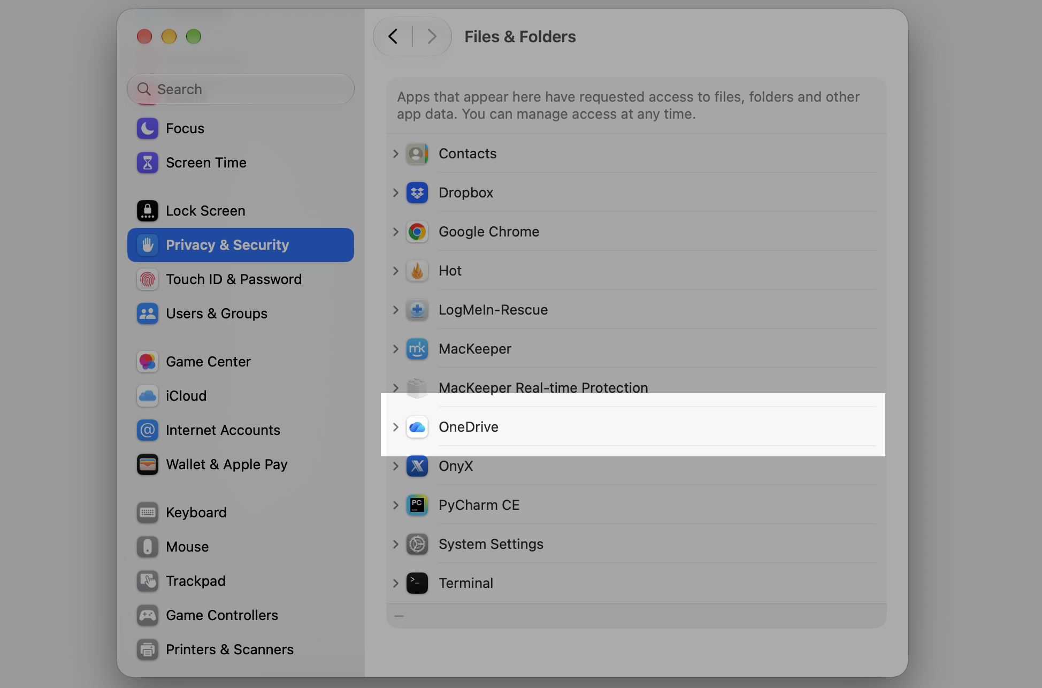Click the Lock Screen icon
The image size is (1042, 688).
148,211
